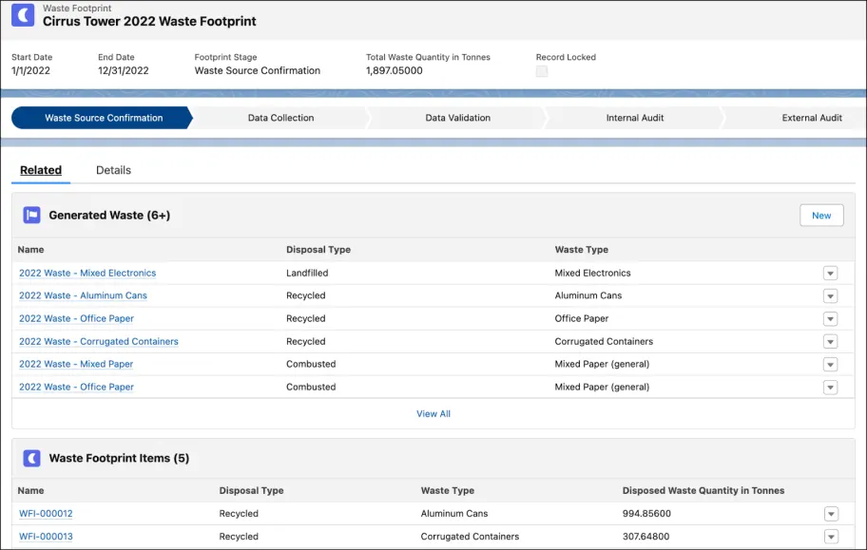Toggle the Record Locked checkbox
The height and width of the screenshot is (550, 867).
pos(542,71)
